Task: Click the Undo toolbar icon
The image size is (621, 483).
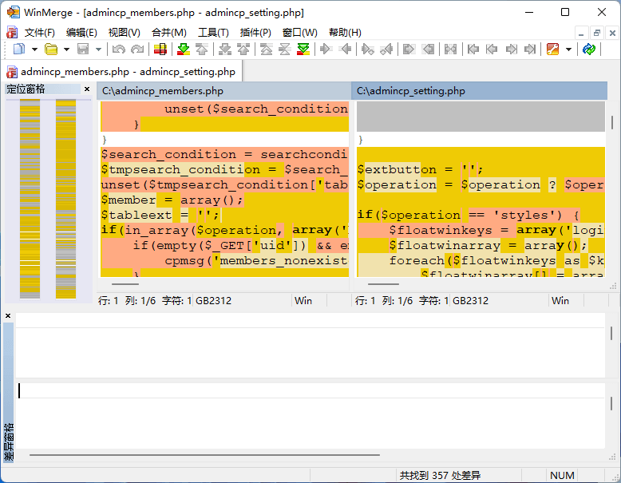Action: (118, 49)
